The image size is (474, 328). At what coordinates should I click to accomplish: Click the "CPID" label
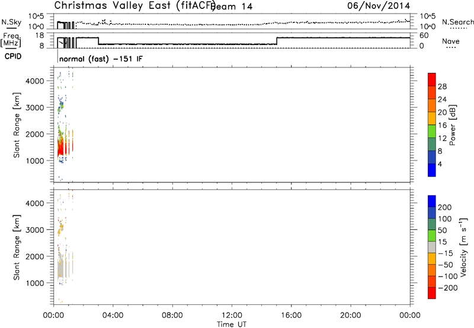click(x=13, y=56)
